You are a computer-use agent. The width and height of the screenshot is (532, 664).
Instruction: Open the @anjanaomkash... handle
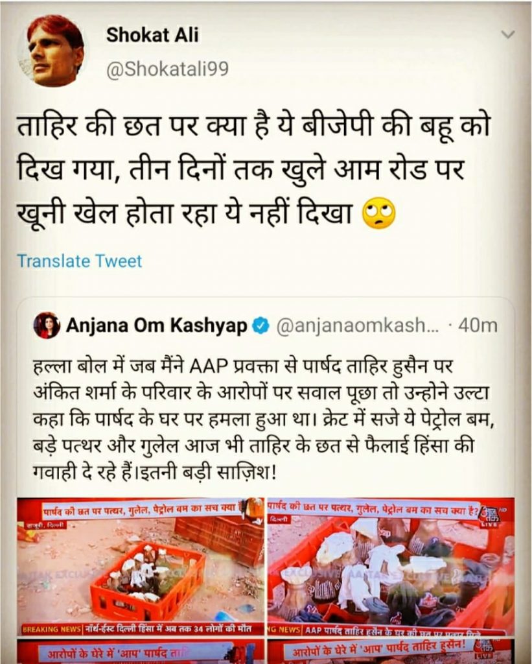click(x=358, y=326)
